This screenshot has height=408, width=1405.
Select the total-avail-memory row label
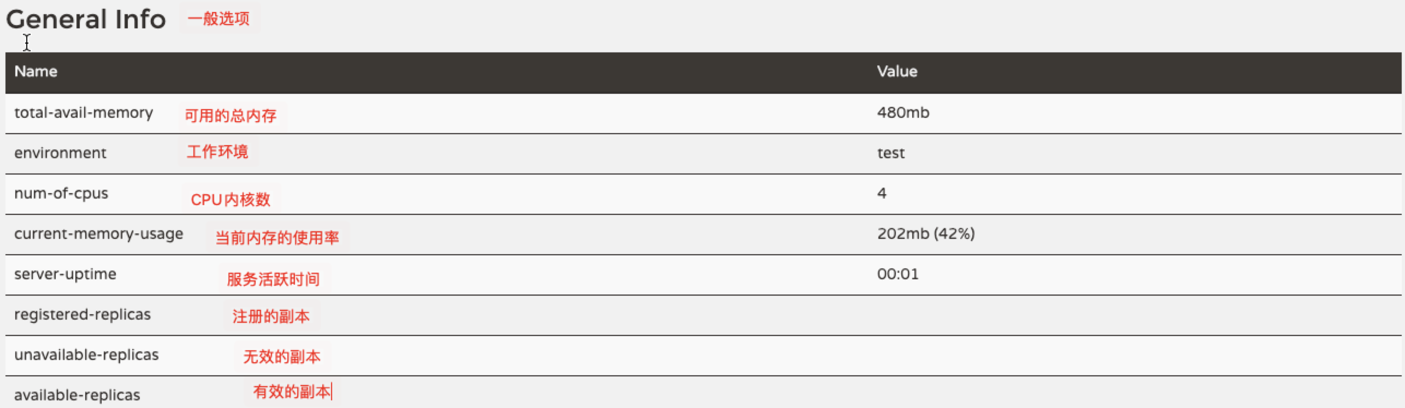(x=84, y=113)
